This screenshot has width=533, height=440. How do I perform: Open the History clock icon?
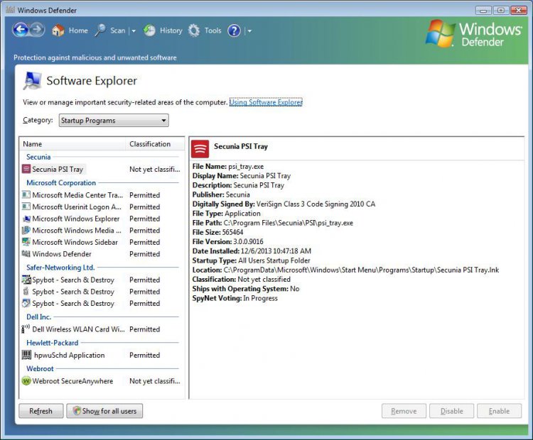click(149, 31)
